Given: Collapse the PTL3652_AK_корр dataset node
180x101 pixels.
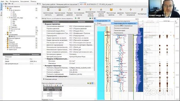Looking at the screenshot, I should coord(8,18).
